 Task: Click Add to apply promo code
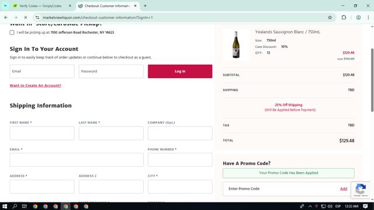click(x=344, y=189)
